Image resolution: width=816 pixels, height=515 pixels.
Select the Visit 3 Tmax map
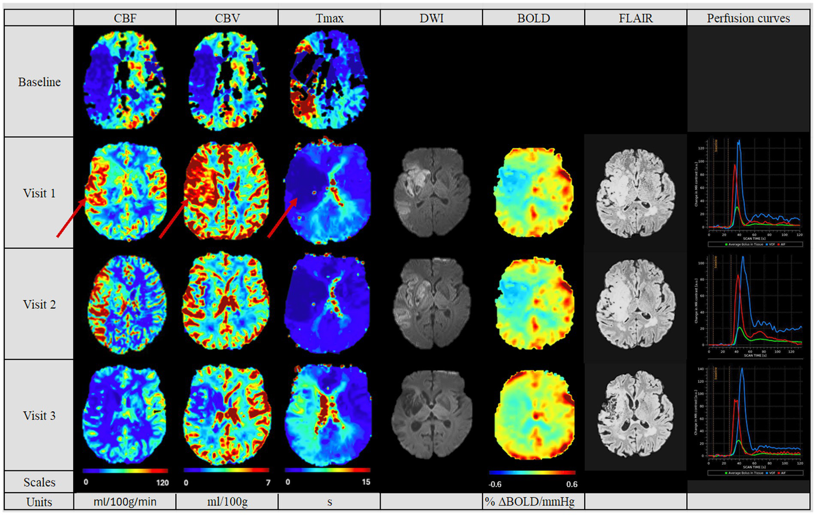pos(329,415)
